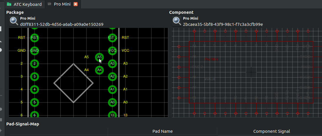Screen dimensions: 322x136
Task: Select the Pro Mini tab
Action: [63, 4]
